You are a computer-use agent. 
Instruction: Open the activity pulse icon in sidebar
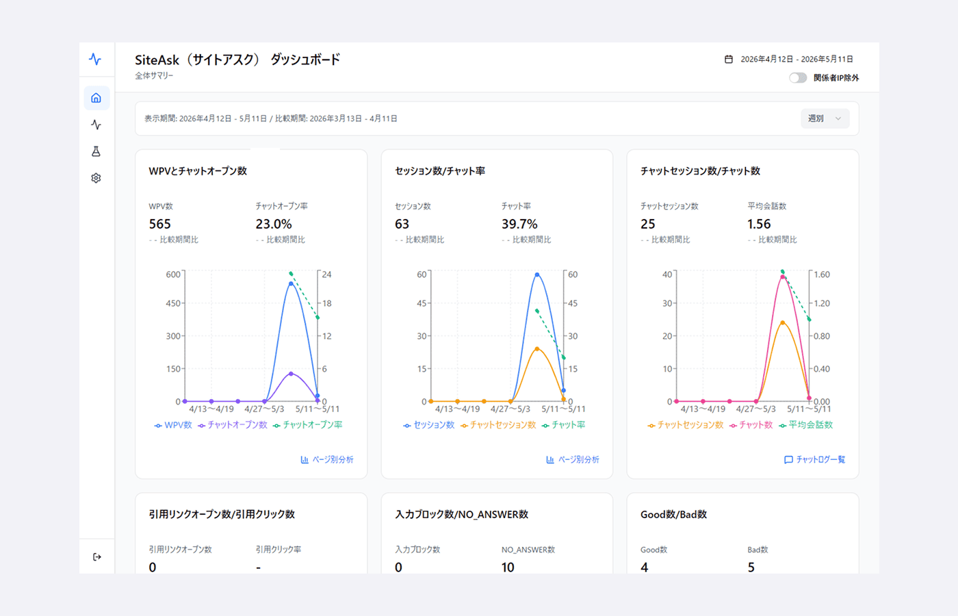(96, 125)
